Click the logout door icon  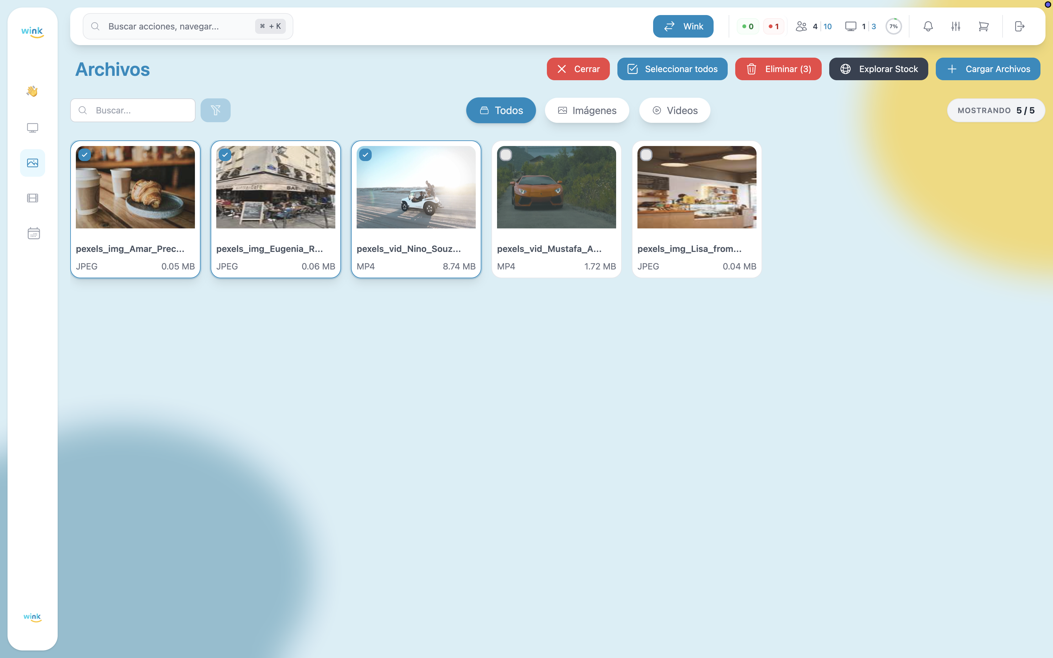(x=1019, y=26)
